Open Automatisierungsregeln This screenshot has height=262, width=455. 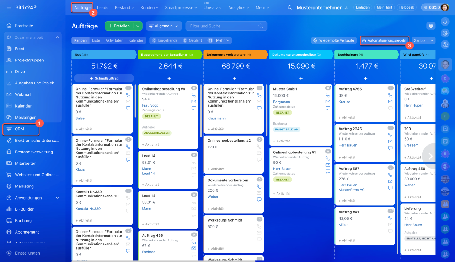coord(384,40)
